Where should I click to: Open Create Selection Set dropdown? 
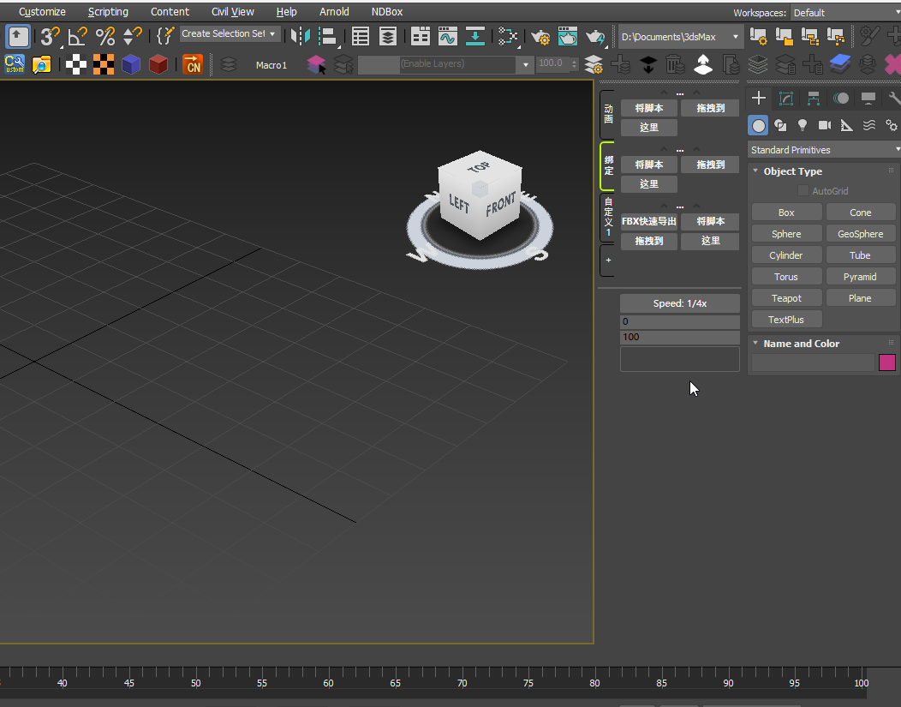[x=230, y=34]
